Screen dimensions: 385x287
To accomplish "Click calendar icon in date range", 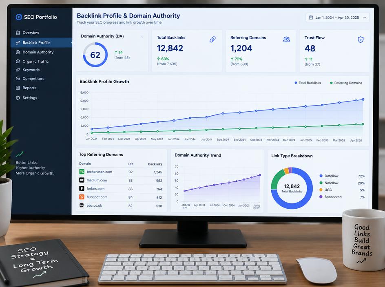I will [311, 18].
